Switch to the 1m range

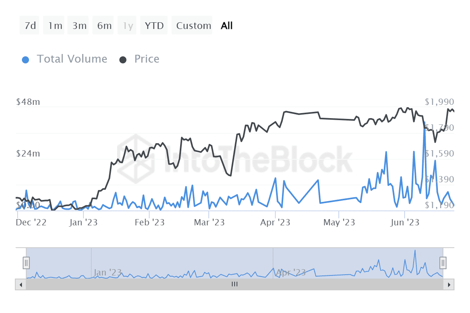(x=55, y=26)
